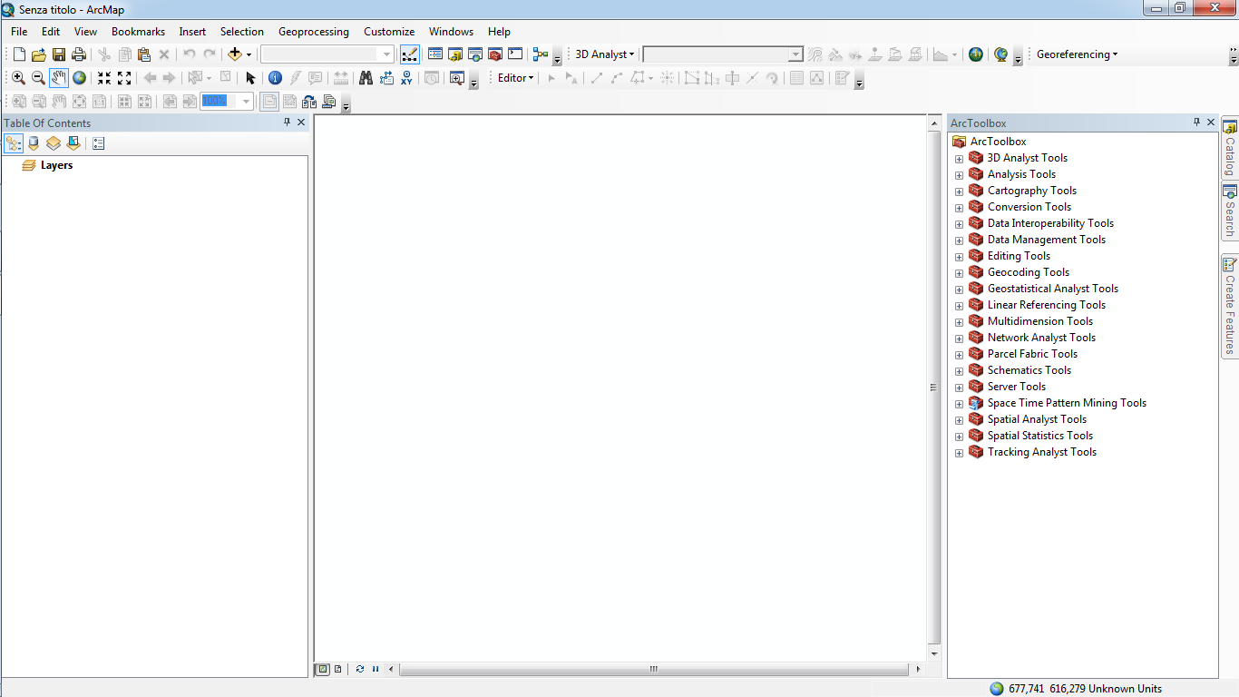The width and height of the screenshot is (1239, 697).
Task: Open the ArcToolbox window toolbar icon
Action: 495,54
